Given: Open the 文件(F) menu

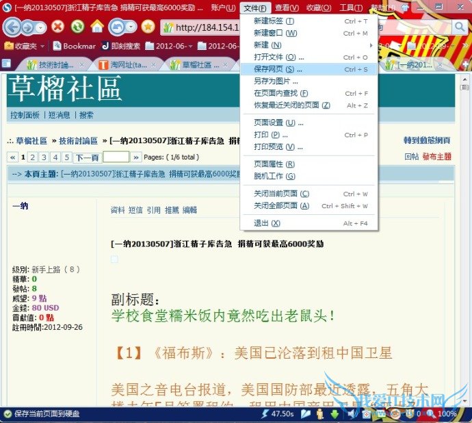Looking at the screenshot, I should coord(255,8).
